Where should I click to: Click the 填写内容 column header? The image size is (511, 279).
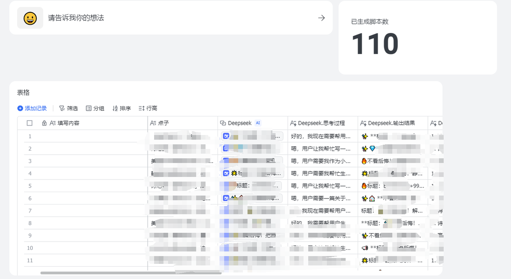pos(83,123)
